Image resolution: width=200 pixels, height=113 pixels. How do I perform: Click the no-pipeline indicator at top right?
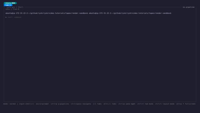[188, 7]
